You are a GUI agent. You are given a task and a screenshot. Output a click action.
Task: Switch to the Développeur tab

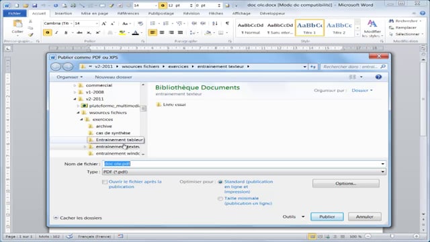click(x=272, y=13)
